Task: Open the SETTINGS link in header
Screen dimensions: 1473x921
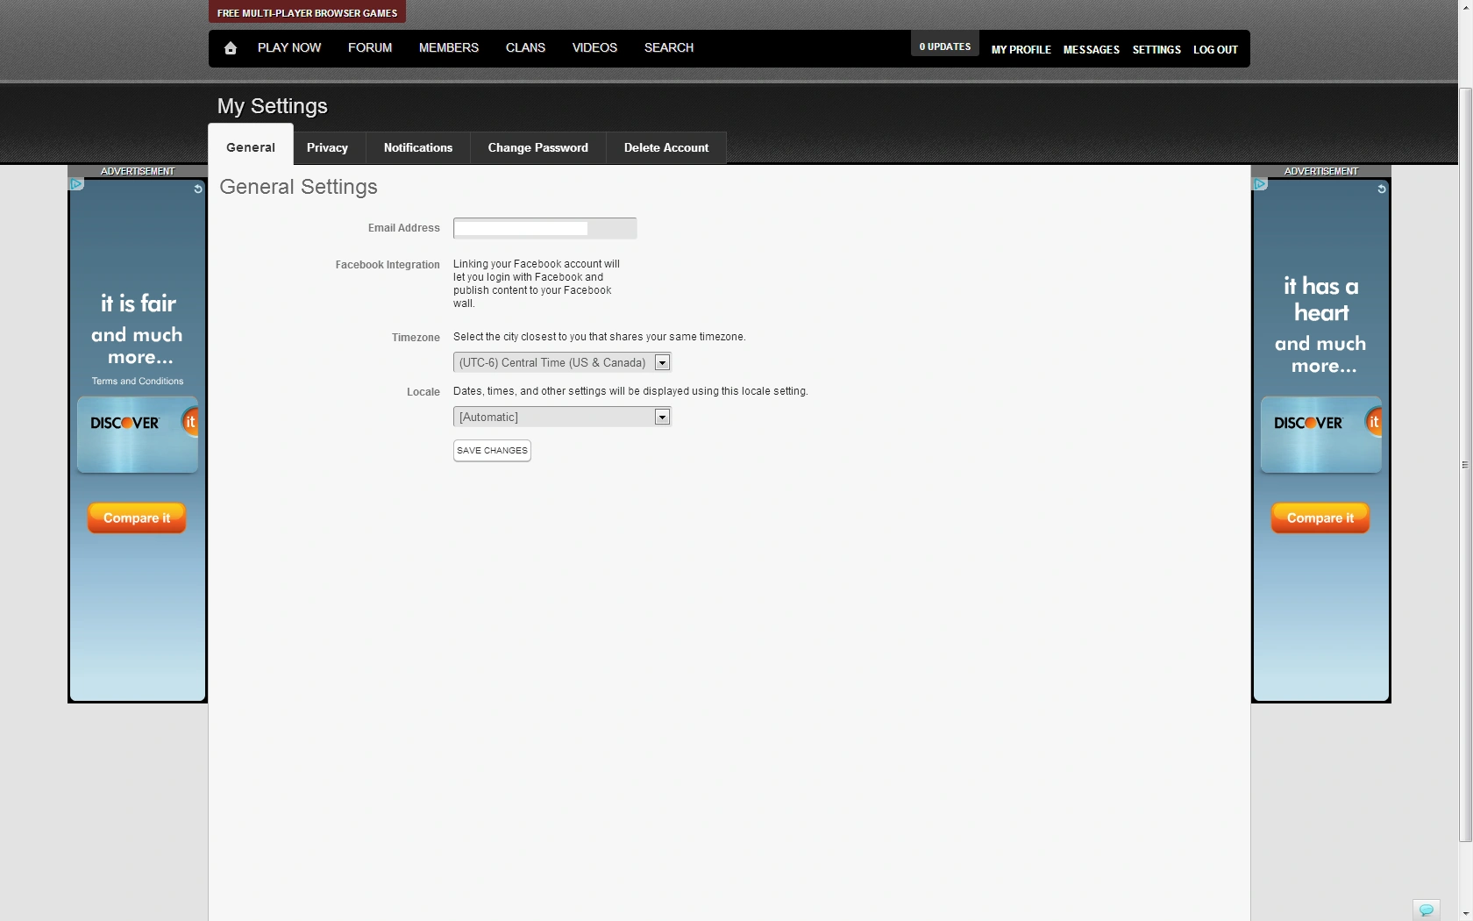Action: (1156, 50)
